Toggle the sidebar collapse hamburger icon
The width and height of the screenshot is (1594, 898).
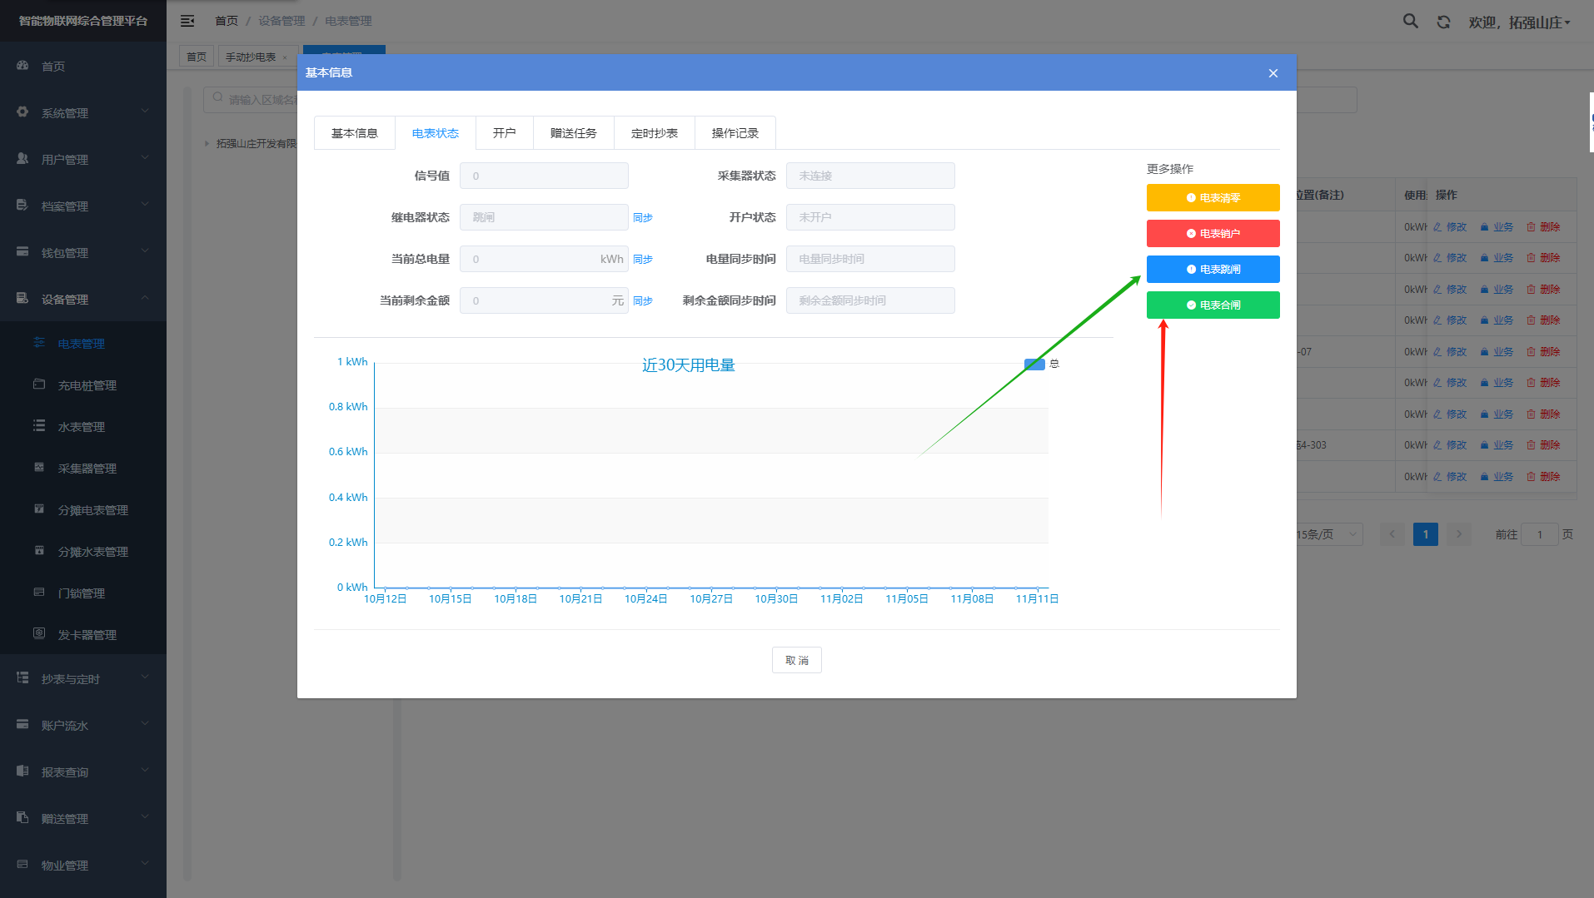pyautogui.click(x=187, y=21)
